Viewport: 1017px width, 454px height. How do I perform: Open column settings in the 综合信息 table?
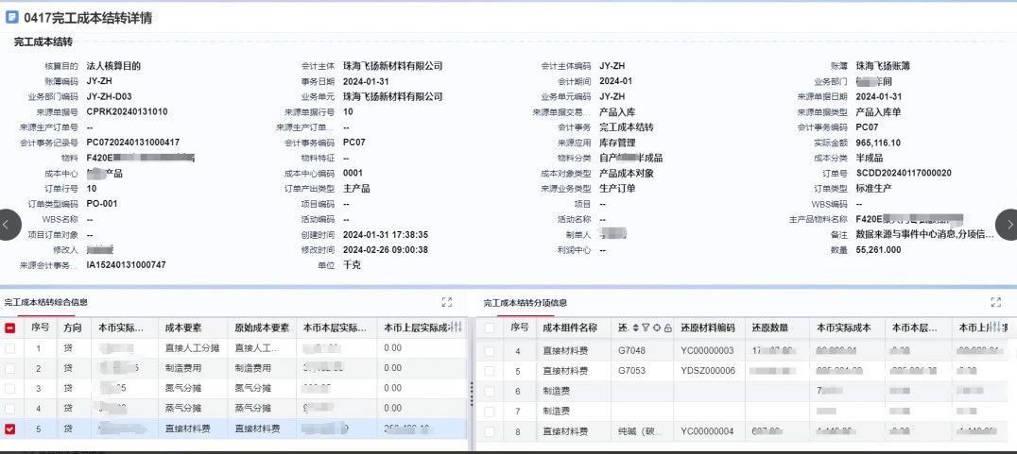tap(457, 328)
